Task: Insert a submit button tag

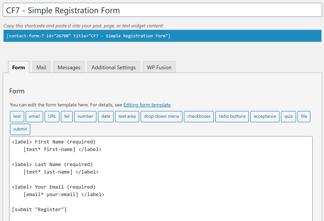Action: click(x=20, y=129)
